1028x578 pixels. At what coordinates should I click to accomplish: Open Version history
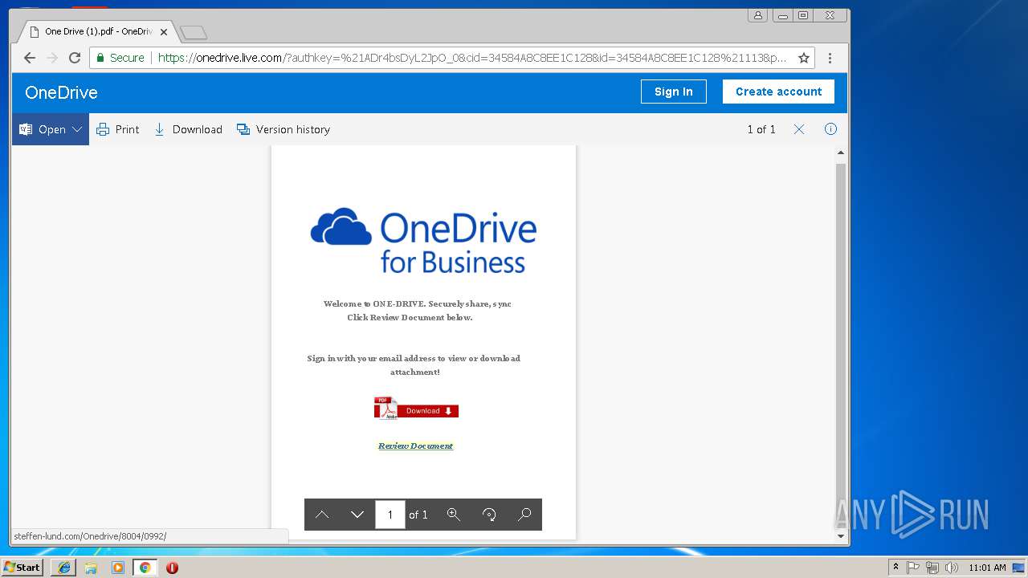tap(284, 129)
